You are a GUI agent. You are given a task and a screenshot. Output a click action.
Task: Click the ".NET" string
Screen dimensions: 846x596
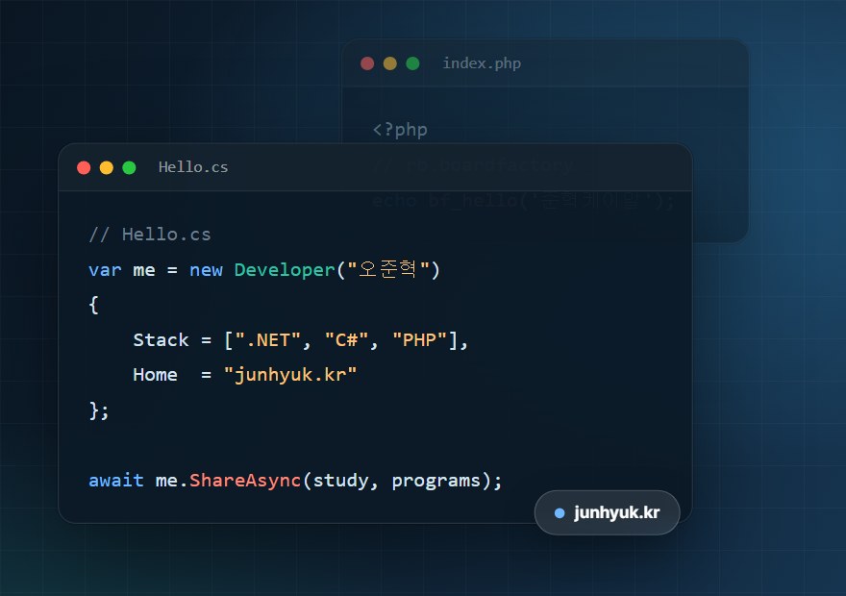[267, 339]
